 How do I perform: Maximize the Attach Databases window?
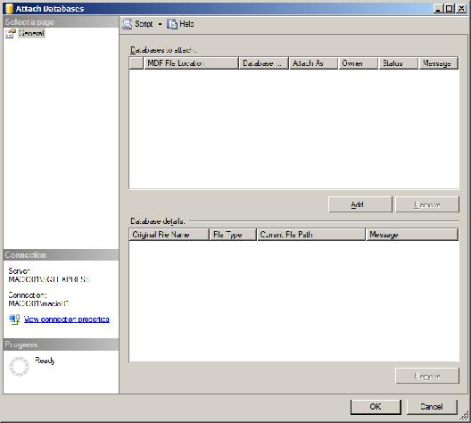click(x=449, y=8)
